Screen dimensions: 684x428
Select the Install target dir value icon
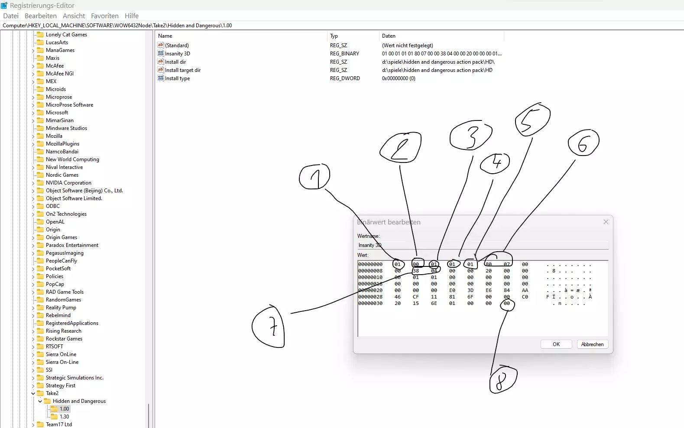point(161,70)
